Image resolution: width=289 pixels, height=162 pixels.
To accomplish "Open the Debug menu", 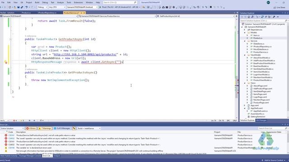I will pyautogui.click(x=45, y=2).
